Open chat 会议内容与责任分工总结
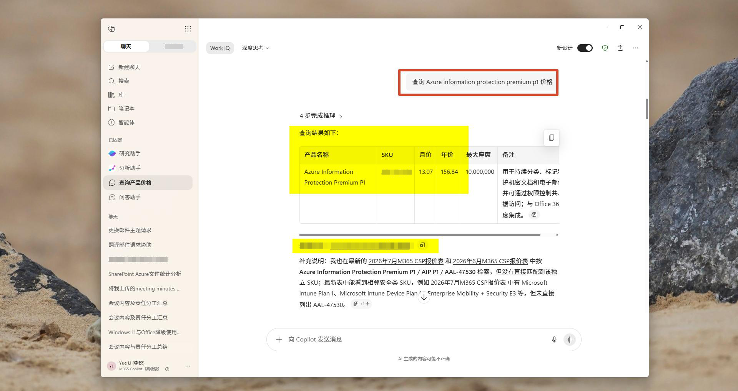The height and width of the screenshot is (391, 738). (x=138, y=347)
